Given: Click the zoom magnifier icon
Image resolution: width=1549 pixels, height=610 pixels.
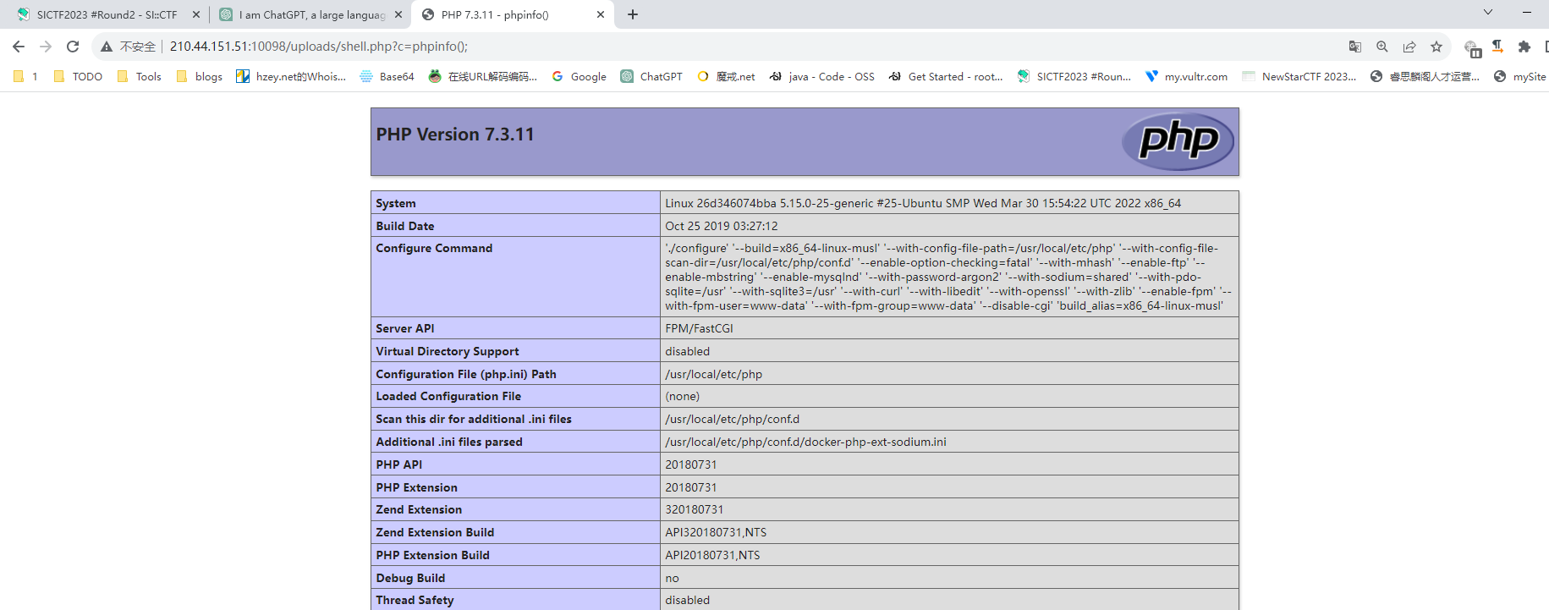Looking at the screenshot, I should 1382,47.
